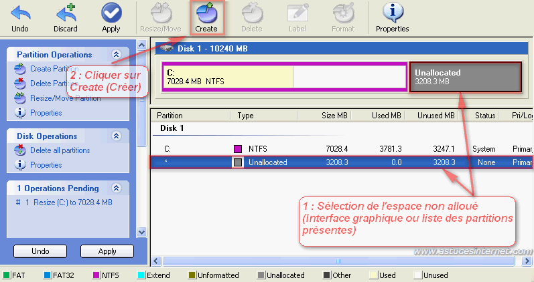Collapse the Partition Operations panel
Viewport: 534px width, 282px height.
coord(116,54)
